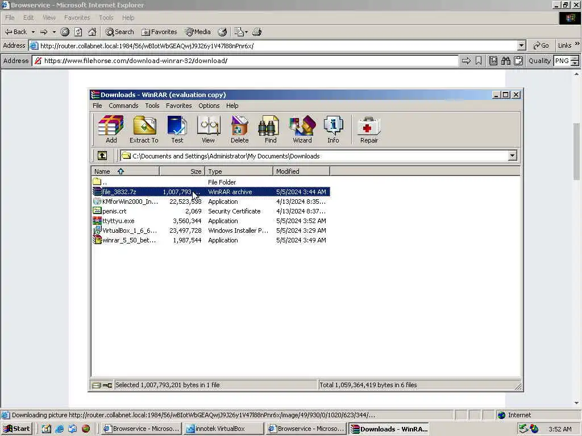Click the Repair archive toolbar icon
The image size is (582, 436).
(x=369, y=129)
